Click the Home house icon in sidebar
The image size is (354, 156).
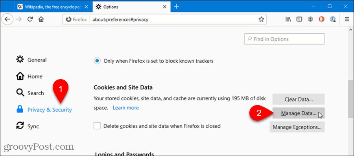point(20,76)
